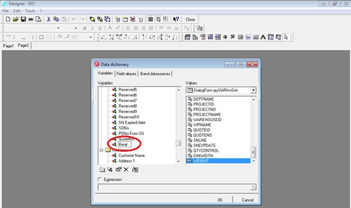
Task: Select the Insert text object A tool
Action: coord(263,37)
